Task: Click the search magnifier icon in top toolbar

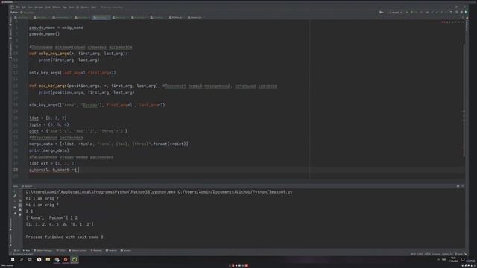Action: [x=457, y=13]
